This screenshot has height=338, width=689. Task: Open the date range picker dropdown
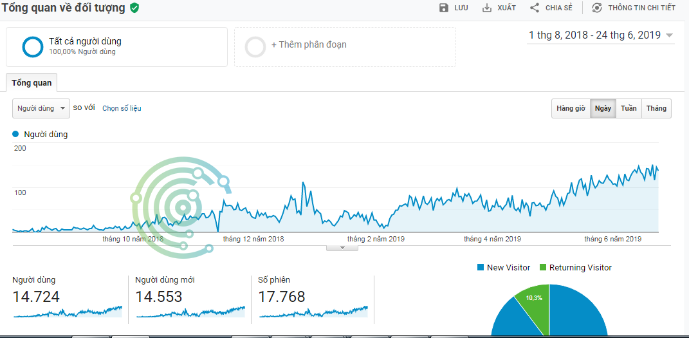pyautogui.click(x=601, y=35)
